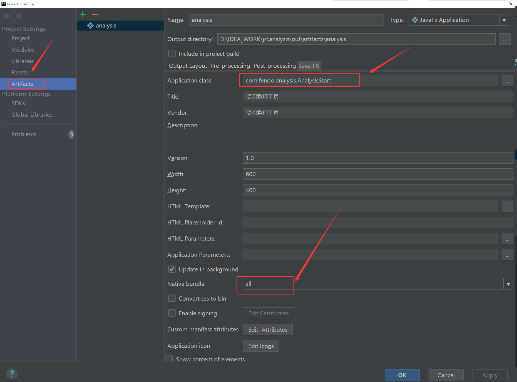Click the Vendor input field
This screenshot has height=382, width=517.
[378, 113]
